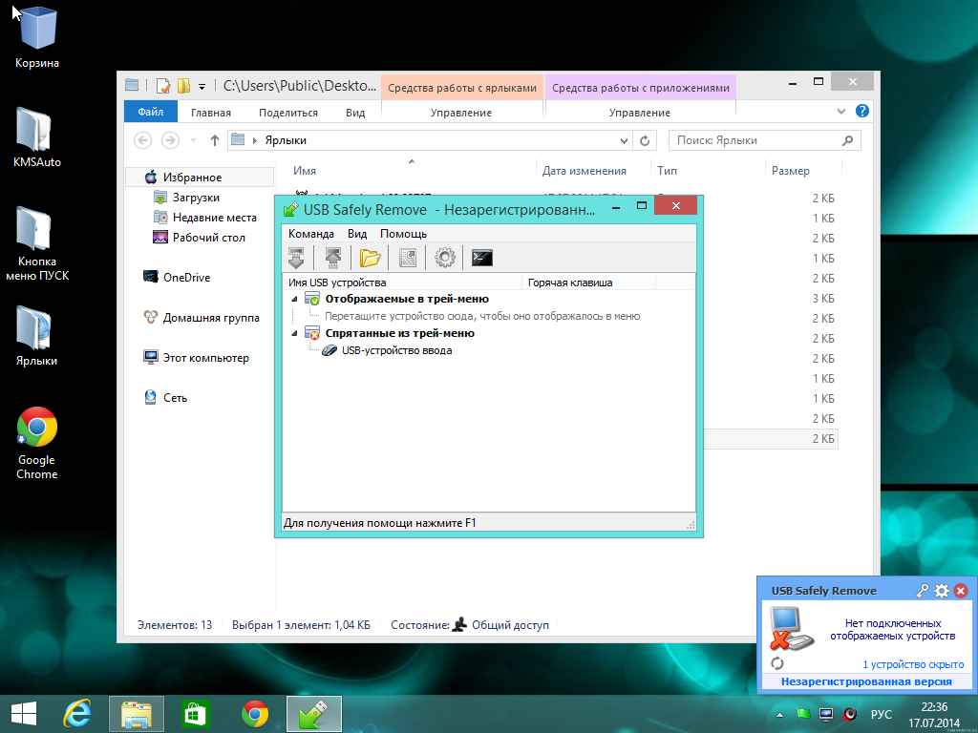
Task: Open the Помощь menu
Action: tap(404, 234)
